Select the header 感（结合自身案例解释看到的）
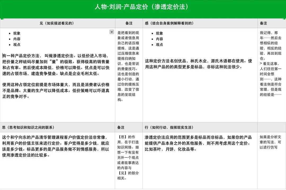Viewport: 286px width, 190px height. [x=169, y=23]
